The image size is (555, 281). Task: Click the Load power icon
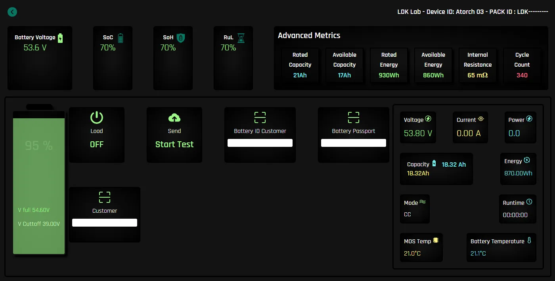tap(97, 117)
